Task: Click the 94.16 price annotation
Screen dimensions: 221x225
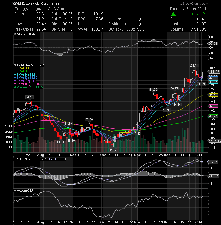Action: point(177,105)
